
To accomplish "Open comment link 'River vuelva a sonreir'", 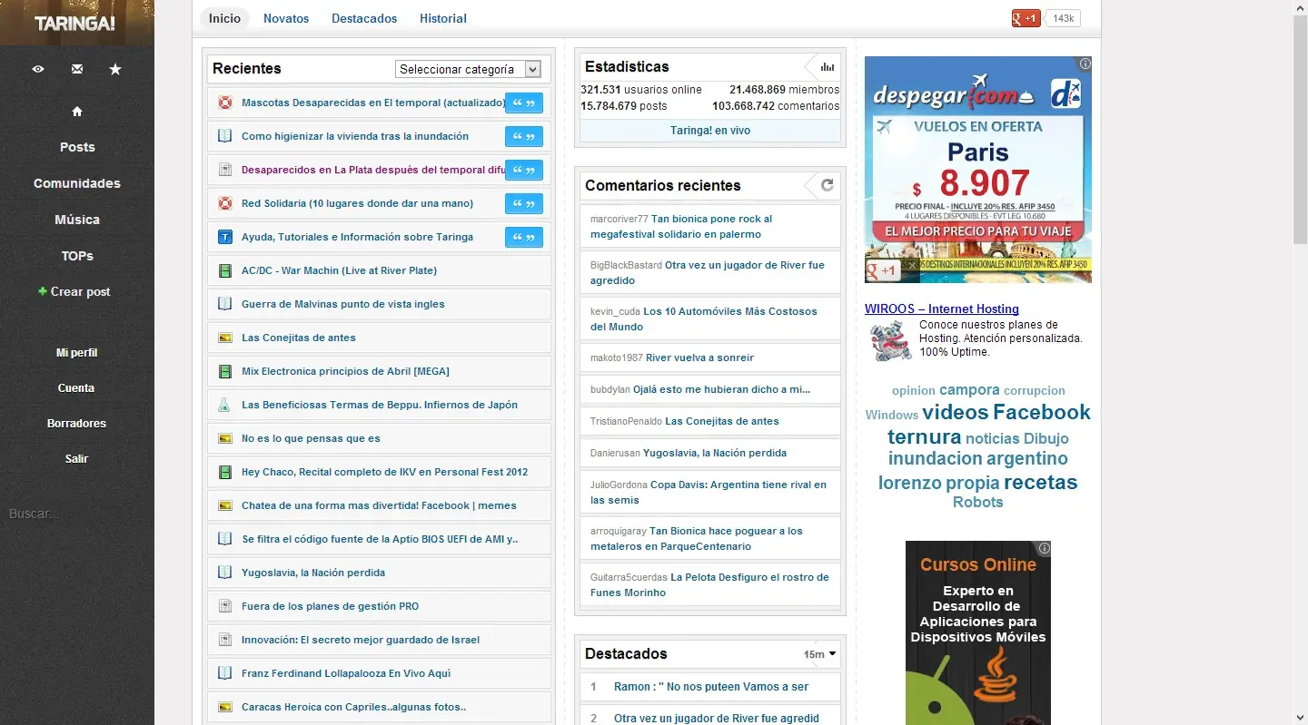I will point(699,358).
